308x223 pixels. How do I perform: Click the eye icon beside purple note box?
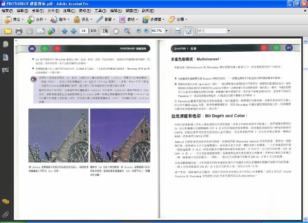pos(33,79)
